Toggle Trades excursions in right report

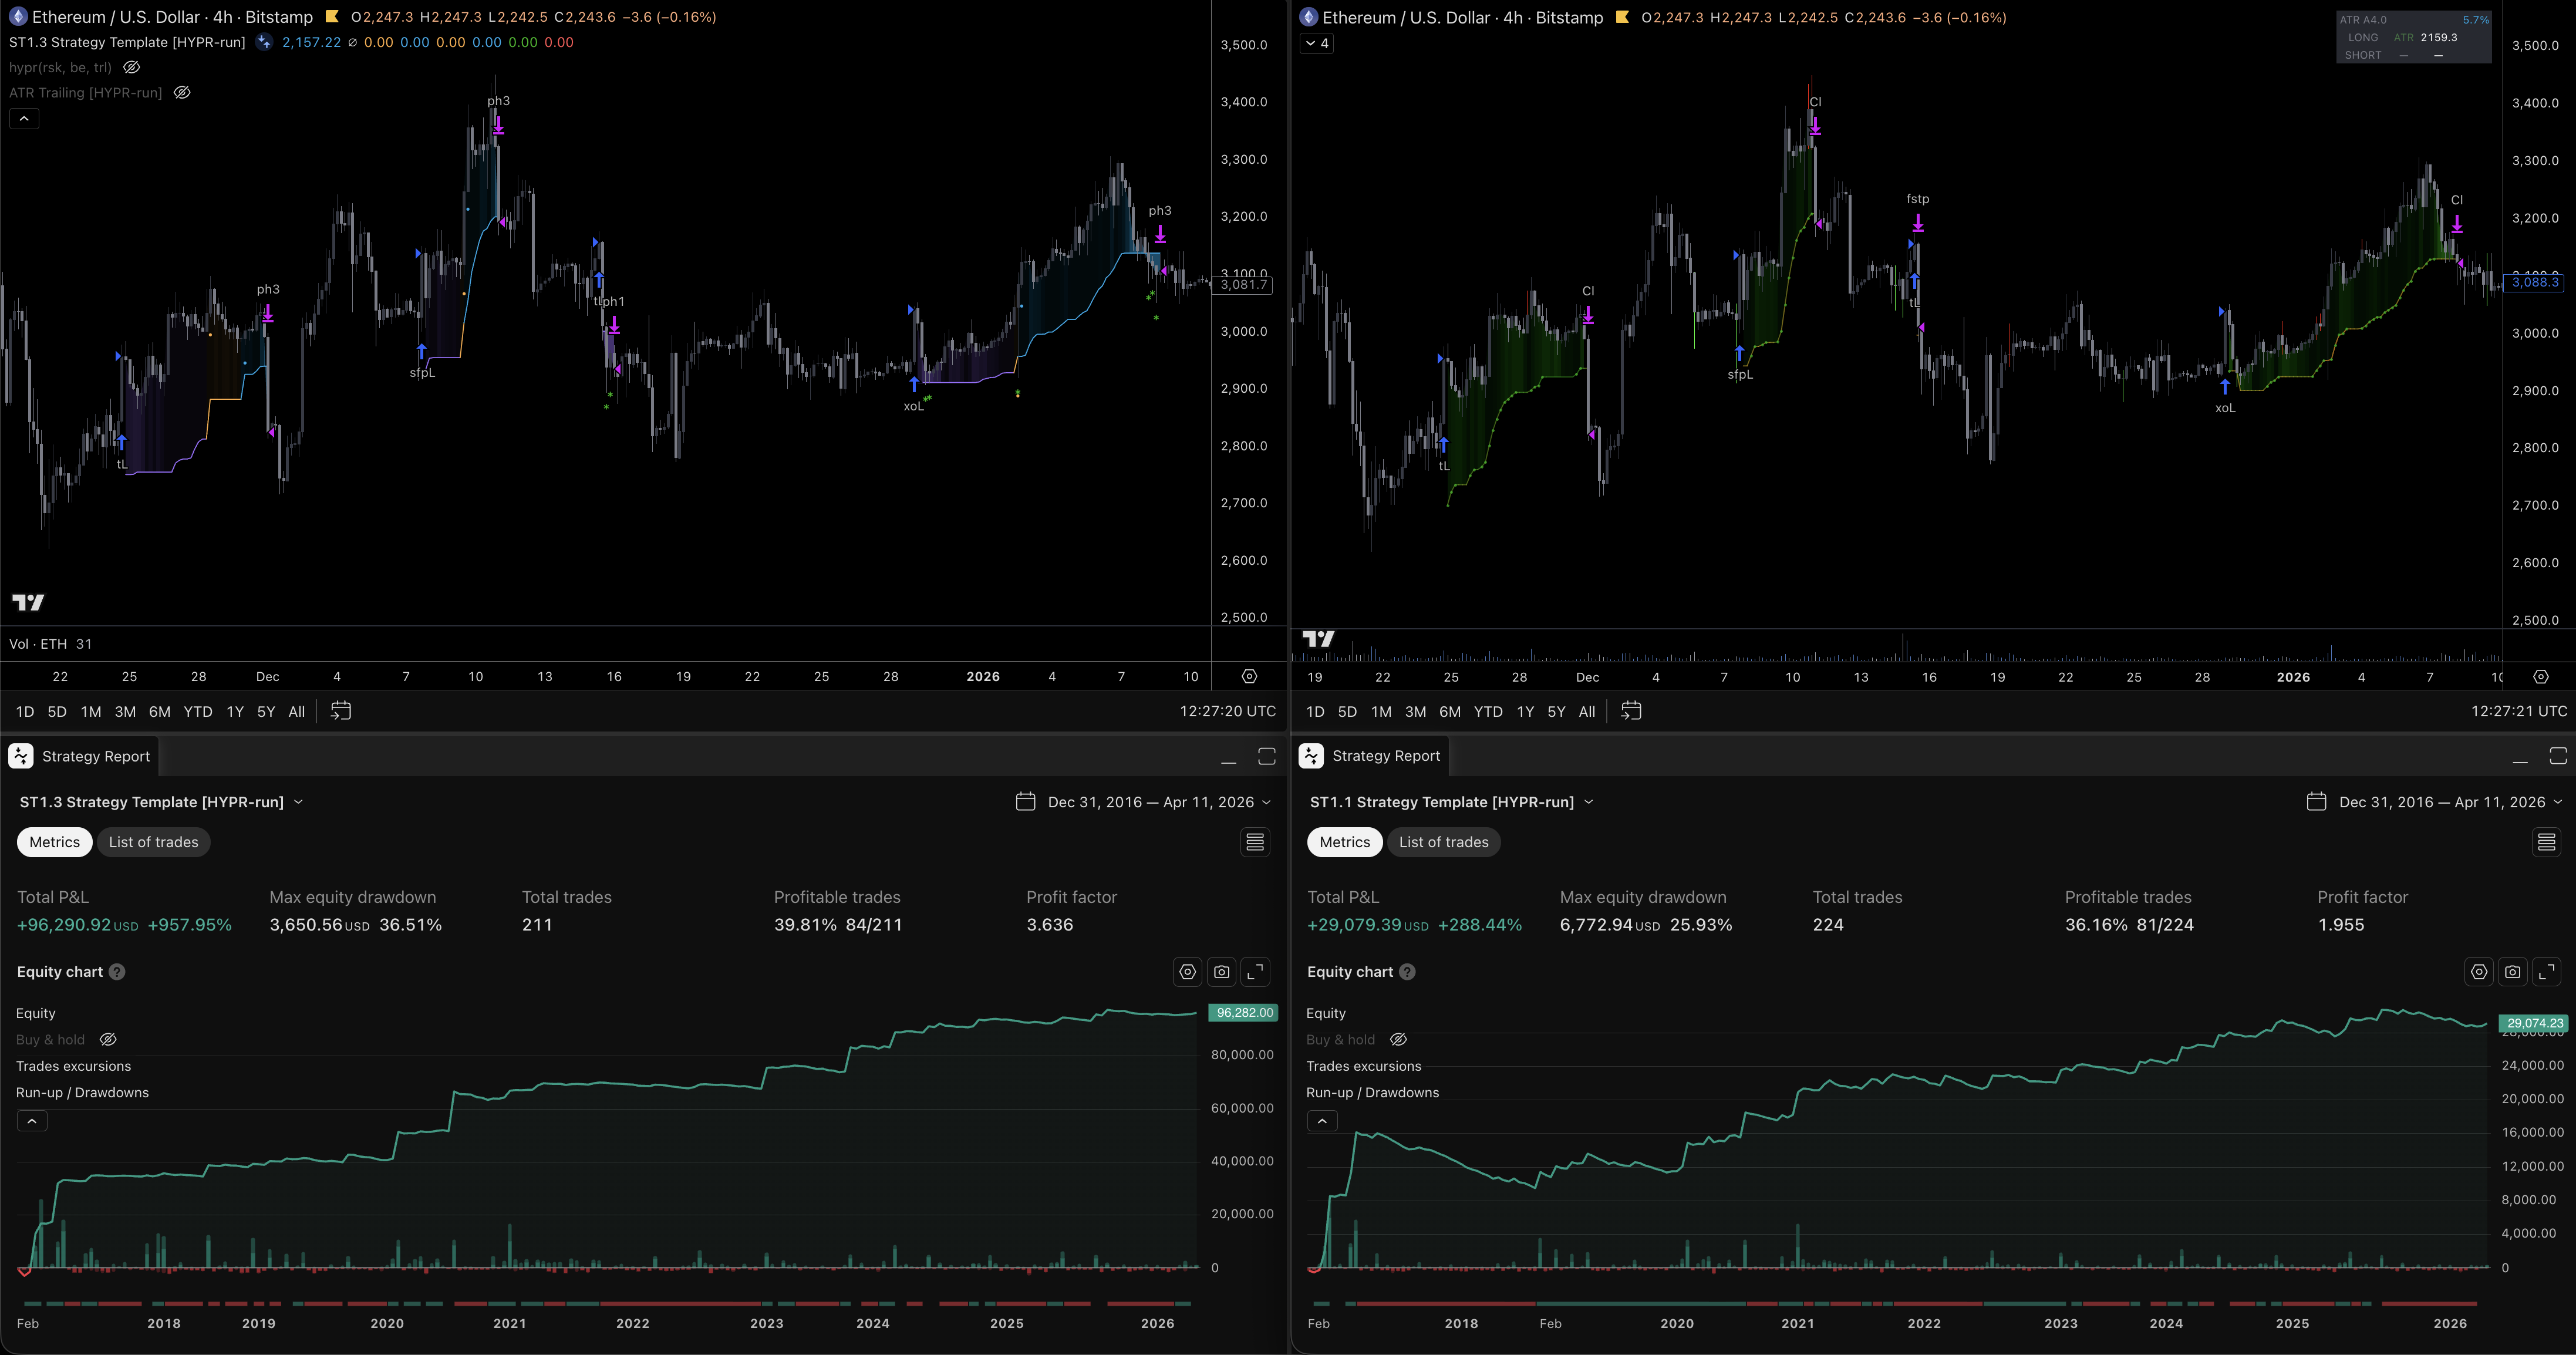[1363, 1066]
